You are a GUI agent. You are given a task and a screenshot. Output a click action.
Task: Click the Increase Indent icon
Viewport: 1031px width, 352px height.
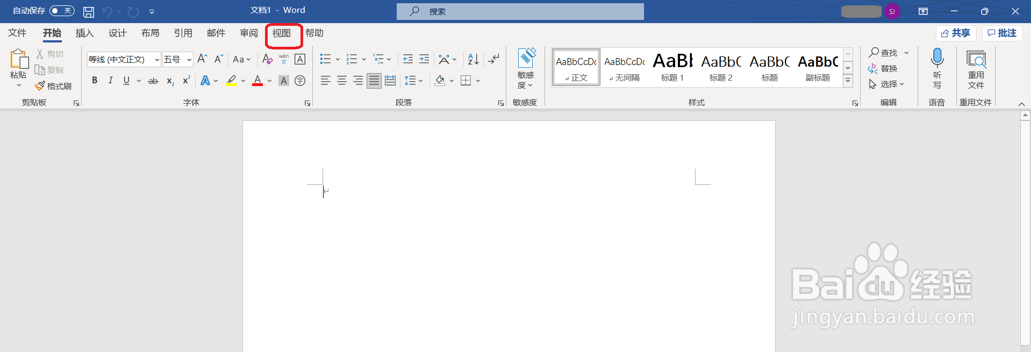tap(424, 59)
